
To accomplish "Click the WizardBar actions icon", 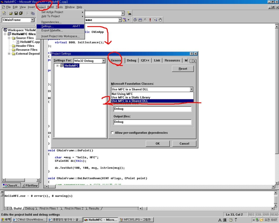I will (x=125, y=20).
